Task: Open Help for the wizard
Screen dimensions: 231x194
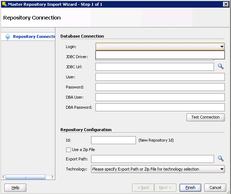Action: tap(15, 187)
